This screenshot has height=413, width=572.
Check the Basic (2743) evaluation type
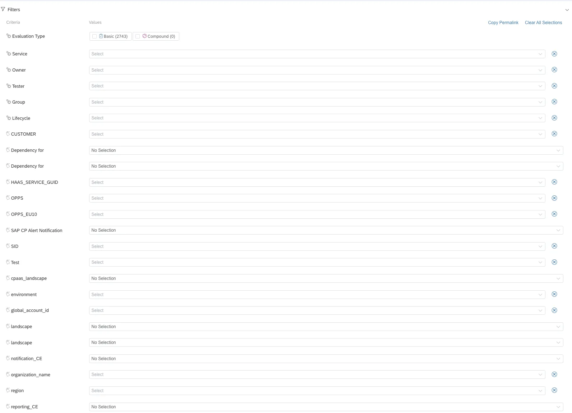[94, 36]
